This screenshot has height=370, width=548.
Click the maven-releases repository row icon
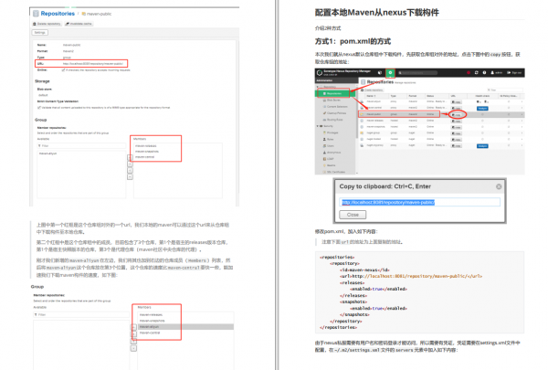(362, 121)
